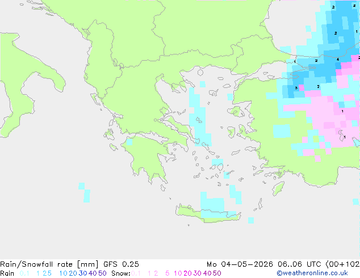Screen dimensions: 360x278
Task: Select the Snow legend value 5
Action: pos(168,273)
